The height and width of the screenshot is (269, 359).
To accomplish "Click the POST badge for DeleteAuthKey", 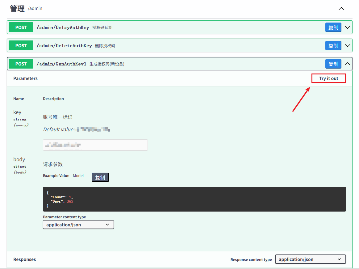I will [21, 46].
